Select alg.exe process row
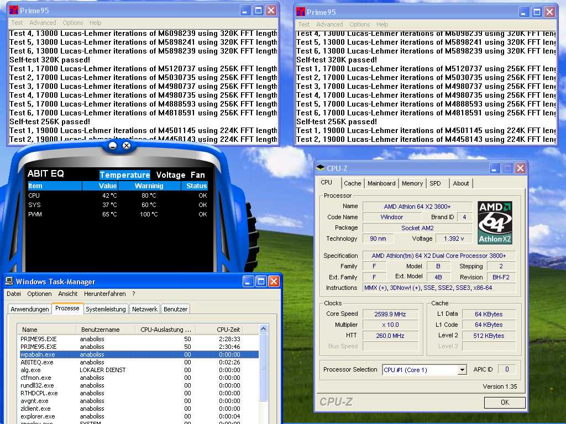This screenshot has height=424, width=566. [x=139, y=370]
